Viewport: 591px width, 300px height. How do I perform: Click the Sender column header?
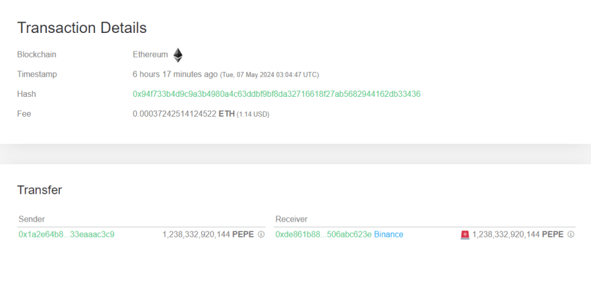[x=32, y=219]
